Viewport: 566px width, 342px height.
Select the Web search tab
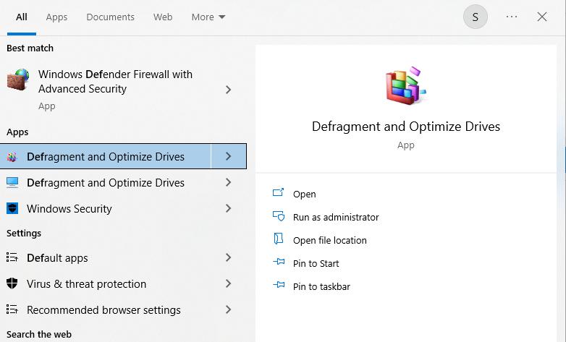point(163,17)
